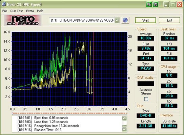184x135 pixels.
Task: Click the Full seek time 167 ms
Action: 169,58
